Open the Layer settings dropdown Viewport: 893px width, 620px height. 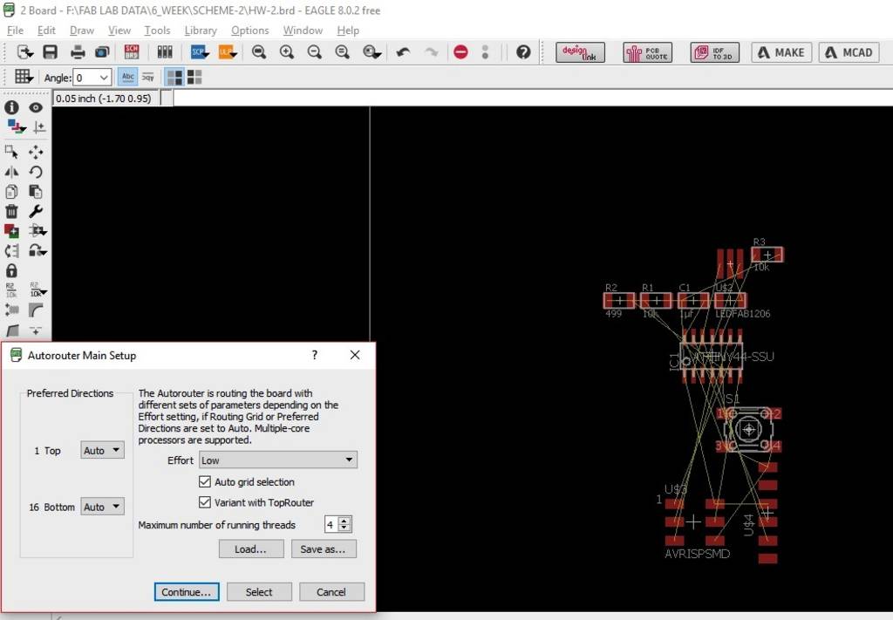[17, 127]
